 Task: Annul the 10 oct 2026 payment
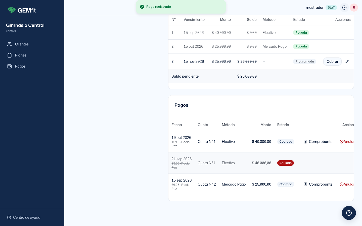click(x=347, y=142)
